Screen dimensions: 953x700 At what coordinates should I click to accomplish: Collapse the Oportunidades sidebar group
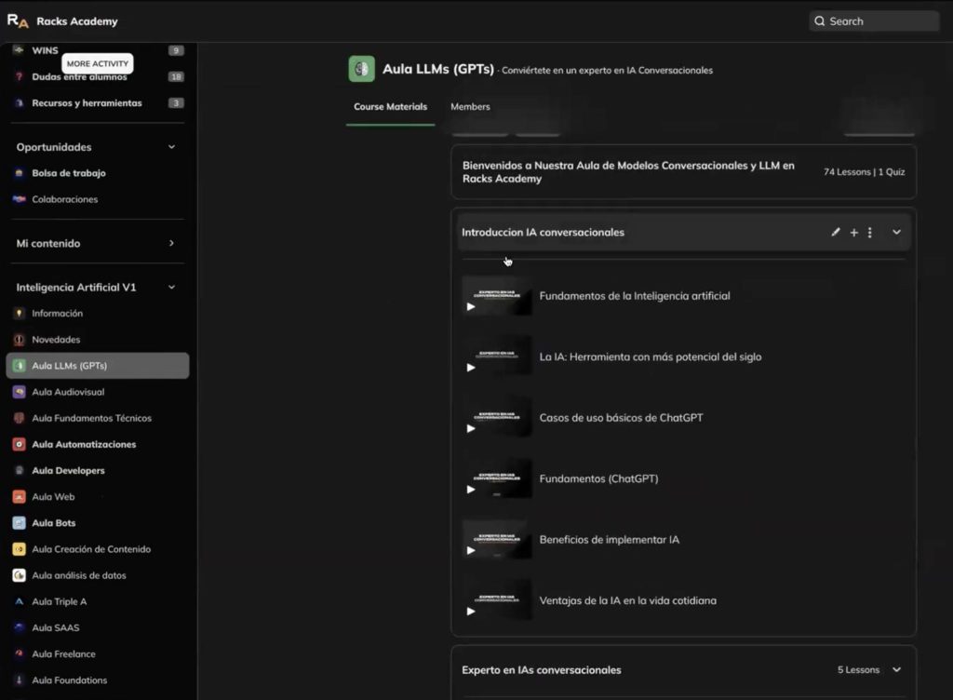click(x=171, y=147)
